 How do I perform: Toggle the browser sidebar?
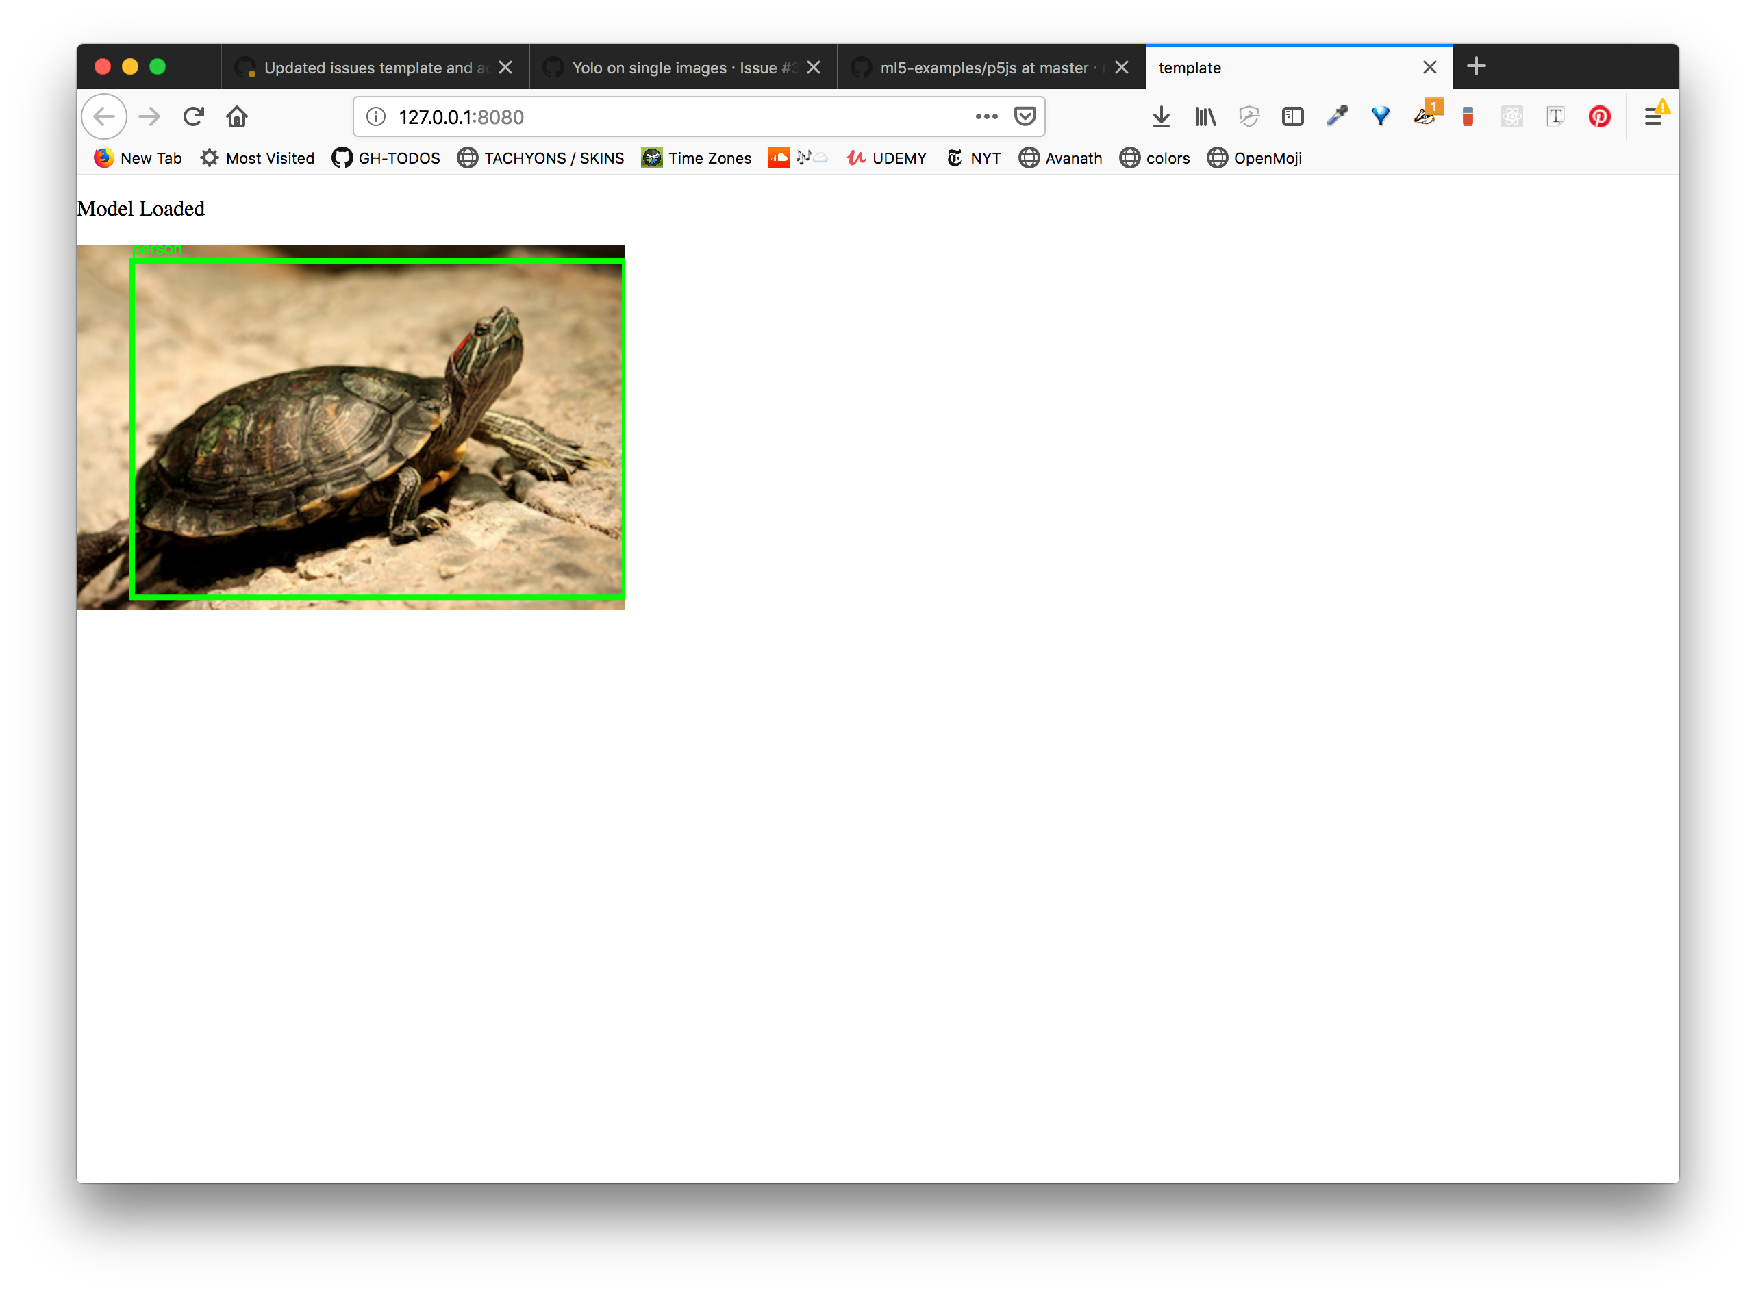(x=1292, y=116)
